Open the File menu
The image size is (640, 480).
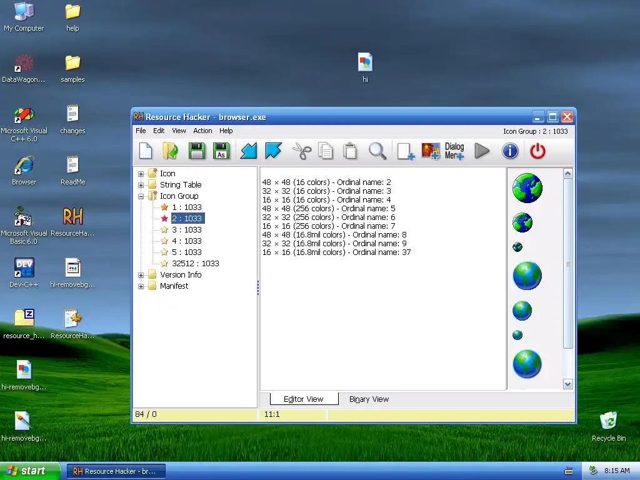[x=141, y=131]
